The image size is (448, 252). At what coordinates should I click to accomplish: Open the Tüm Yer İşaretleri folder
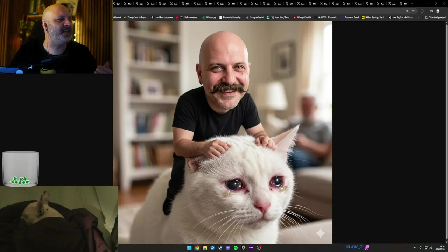pyautogui.click(x=435, y=17)
